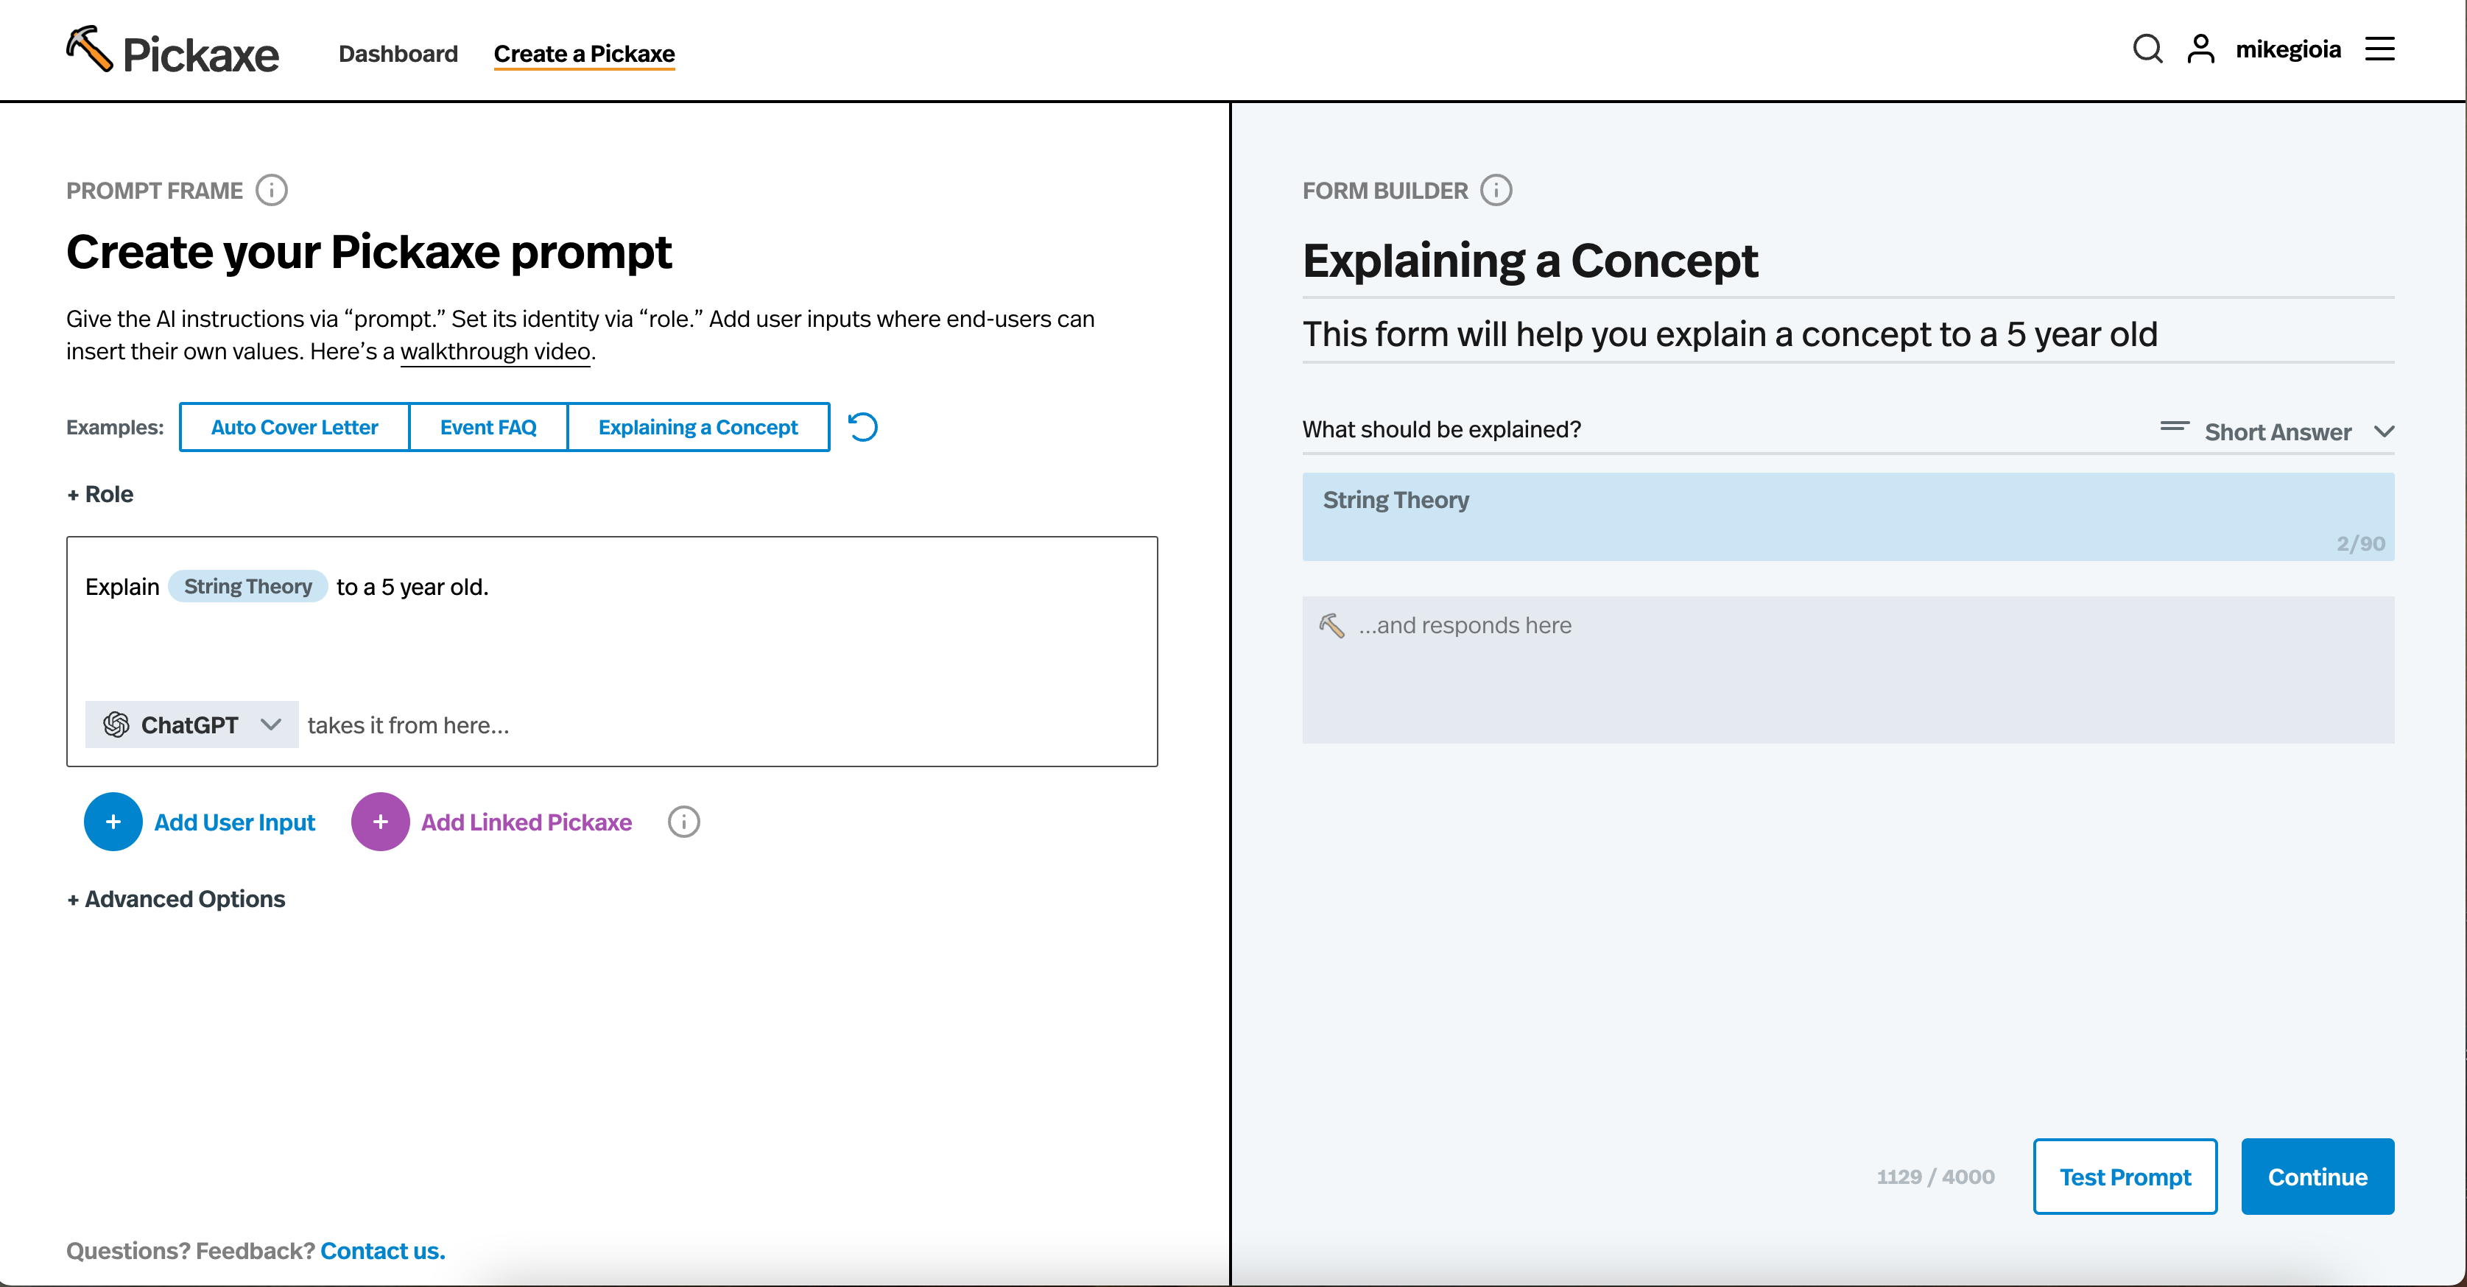Click the Test Prompt button

[2124, 1177]
